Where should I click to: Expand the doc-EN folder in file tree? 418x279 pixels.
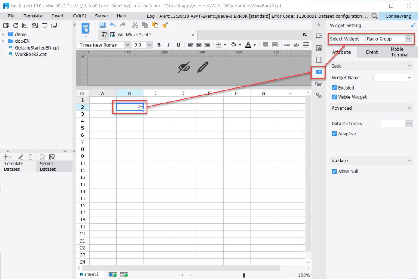click(x=4, y=41)
